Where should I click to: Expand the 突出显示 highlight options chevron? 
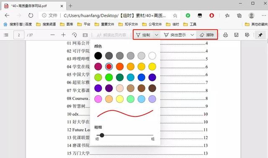[x=192, y=35]
